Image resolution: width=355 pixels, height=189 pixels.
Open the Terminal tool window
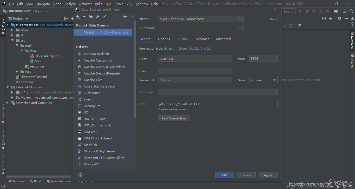tap(16, 181)
